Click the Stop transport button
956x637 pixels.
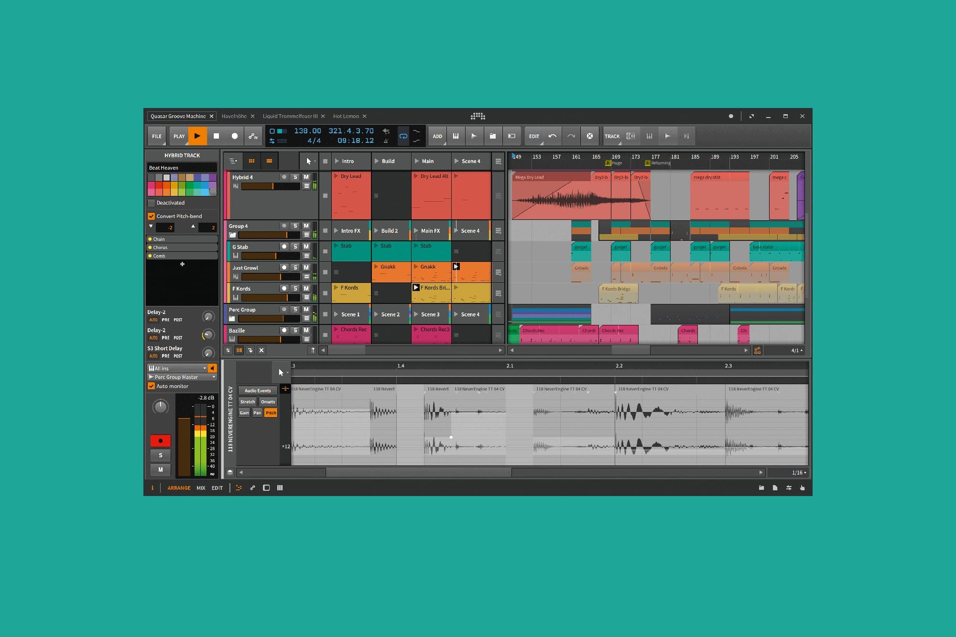point(216,136)
